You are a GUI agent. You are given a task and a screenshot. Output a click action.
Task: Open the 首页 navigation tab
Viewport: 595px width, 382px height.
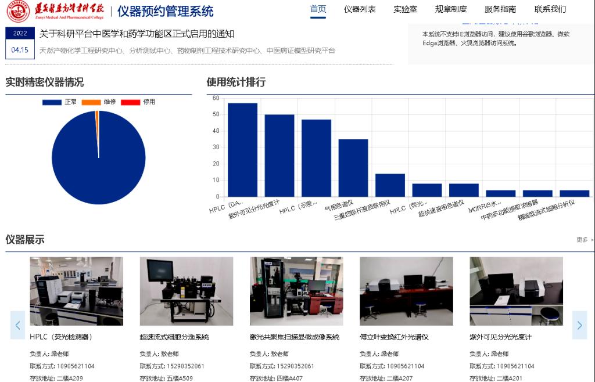318,9
